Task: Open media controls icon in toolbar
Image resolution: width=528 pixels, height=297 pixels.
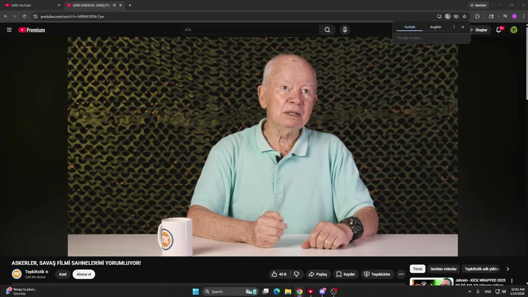Action: pyautogui.click(x=505, y=16)
